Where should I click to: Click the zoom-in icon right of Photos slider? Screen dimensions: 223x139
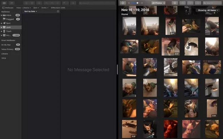coord(142,3)
